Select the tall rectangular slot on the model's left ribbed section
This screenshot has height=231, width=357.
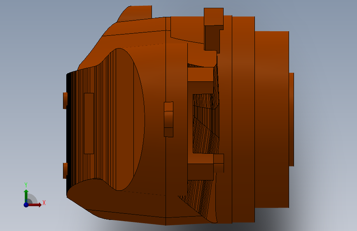[89, 123]
